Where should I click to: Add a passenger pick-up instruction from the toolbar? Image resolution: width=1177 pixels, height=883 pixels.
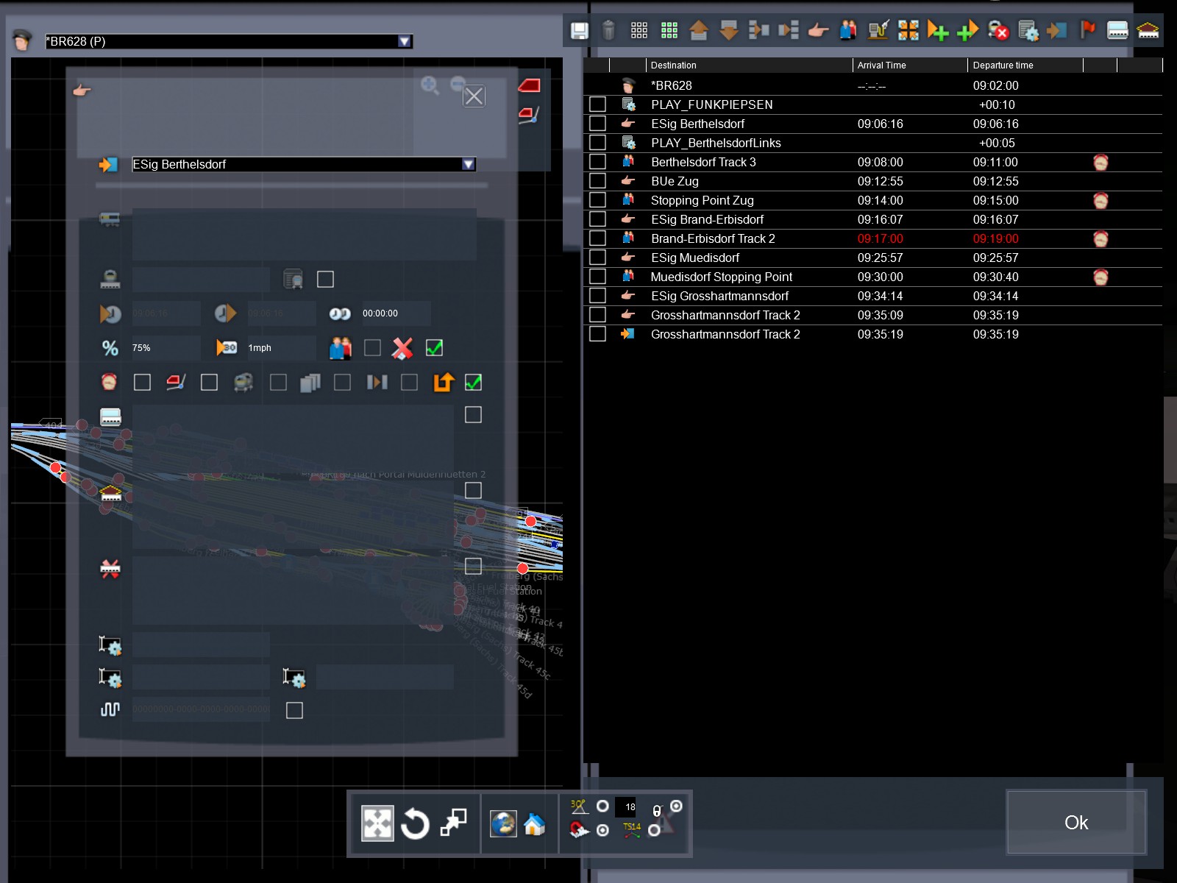coord(848,30)
